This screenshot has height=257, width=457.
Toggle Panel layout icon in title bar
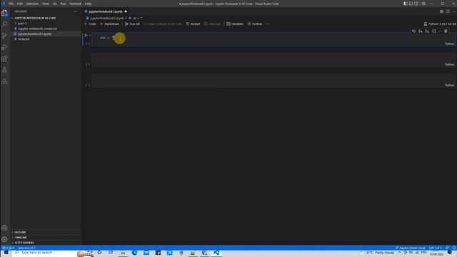(411, 4)
